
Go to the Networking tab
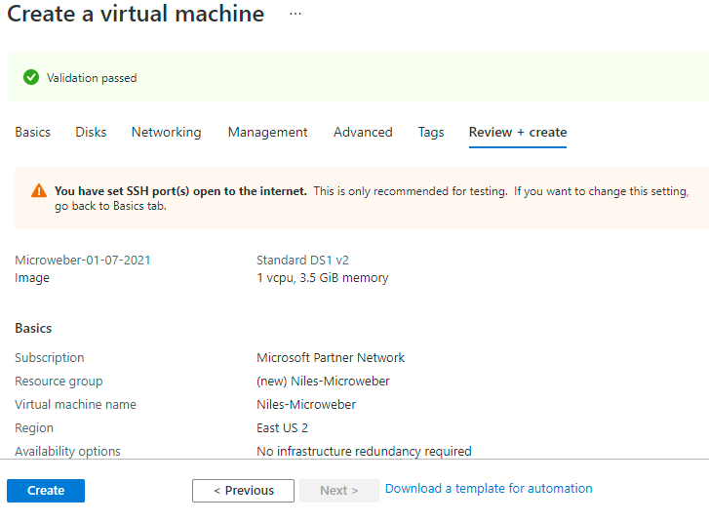coord(166,132)
